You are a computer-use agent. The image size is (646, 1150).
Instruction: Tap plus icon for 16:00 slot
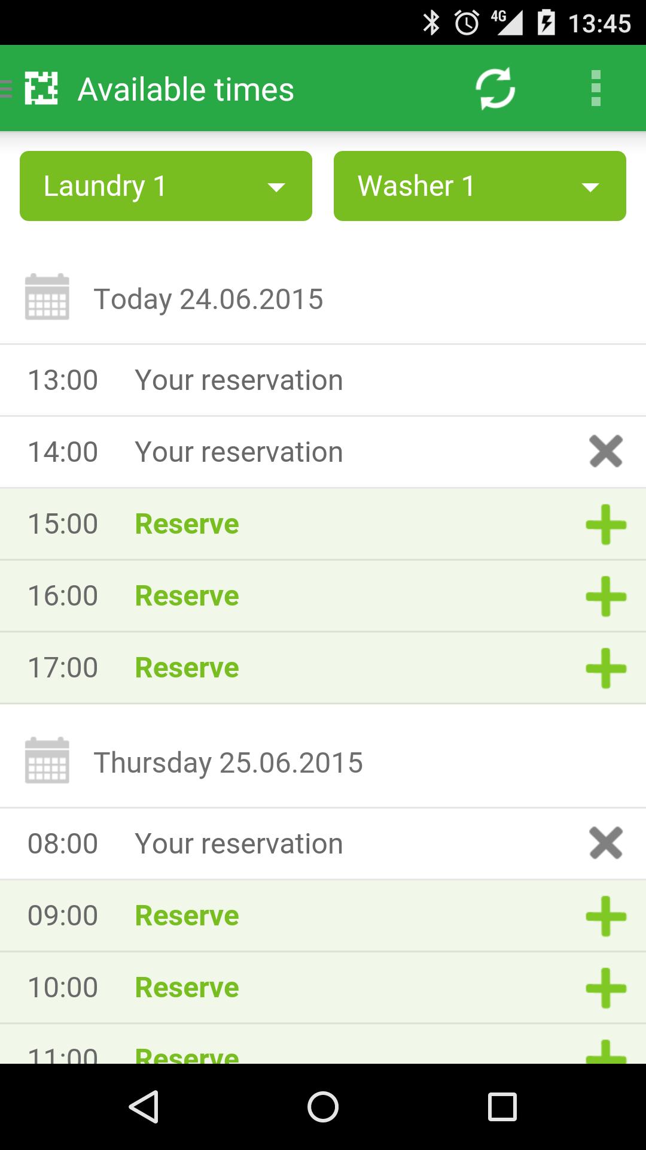coord(605,596)
